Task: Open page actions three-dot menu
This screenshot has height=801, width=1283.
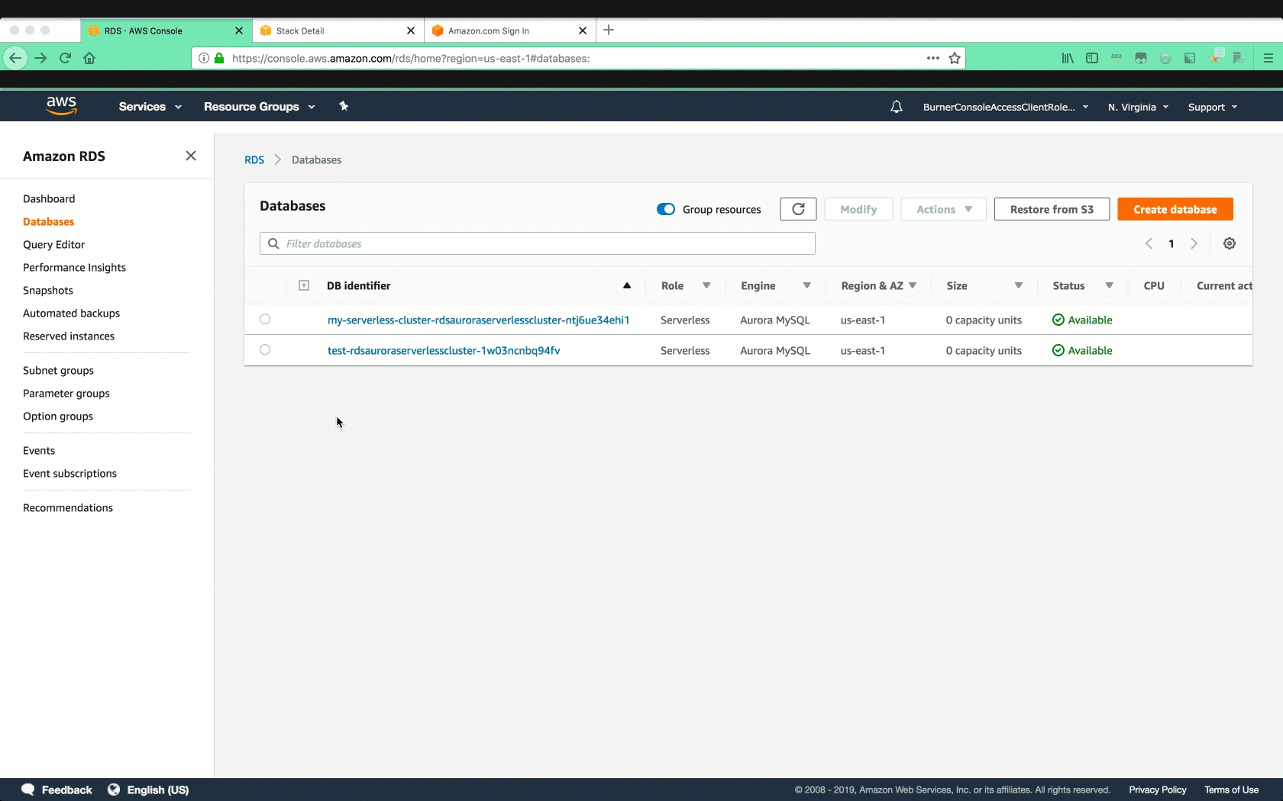Action: click(x=933, y=58)
